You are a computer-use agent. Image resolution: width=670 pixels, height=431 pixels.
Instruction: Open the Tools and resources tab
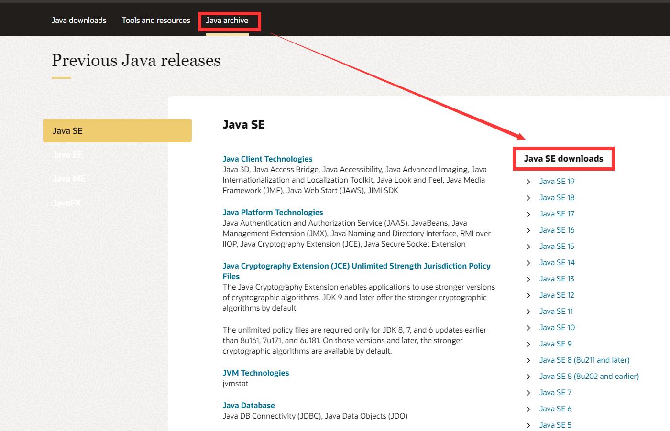click(156, 20)
